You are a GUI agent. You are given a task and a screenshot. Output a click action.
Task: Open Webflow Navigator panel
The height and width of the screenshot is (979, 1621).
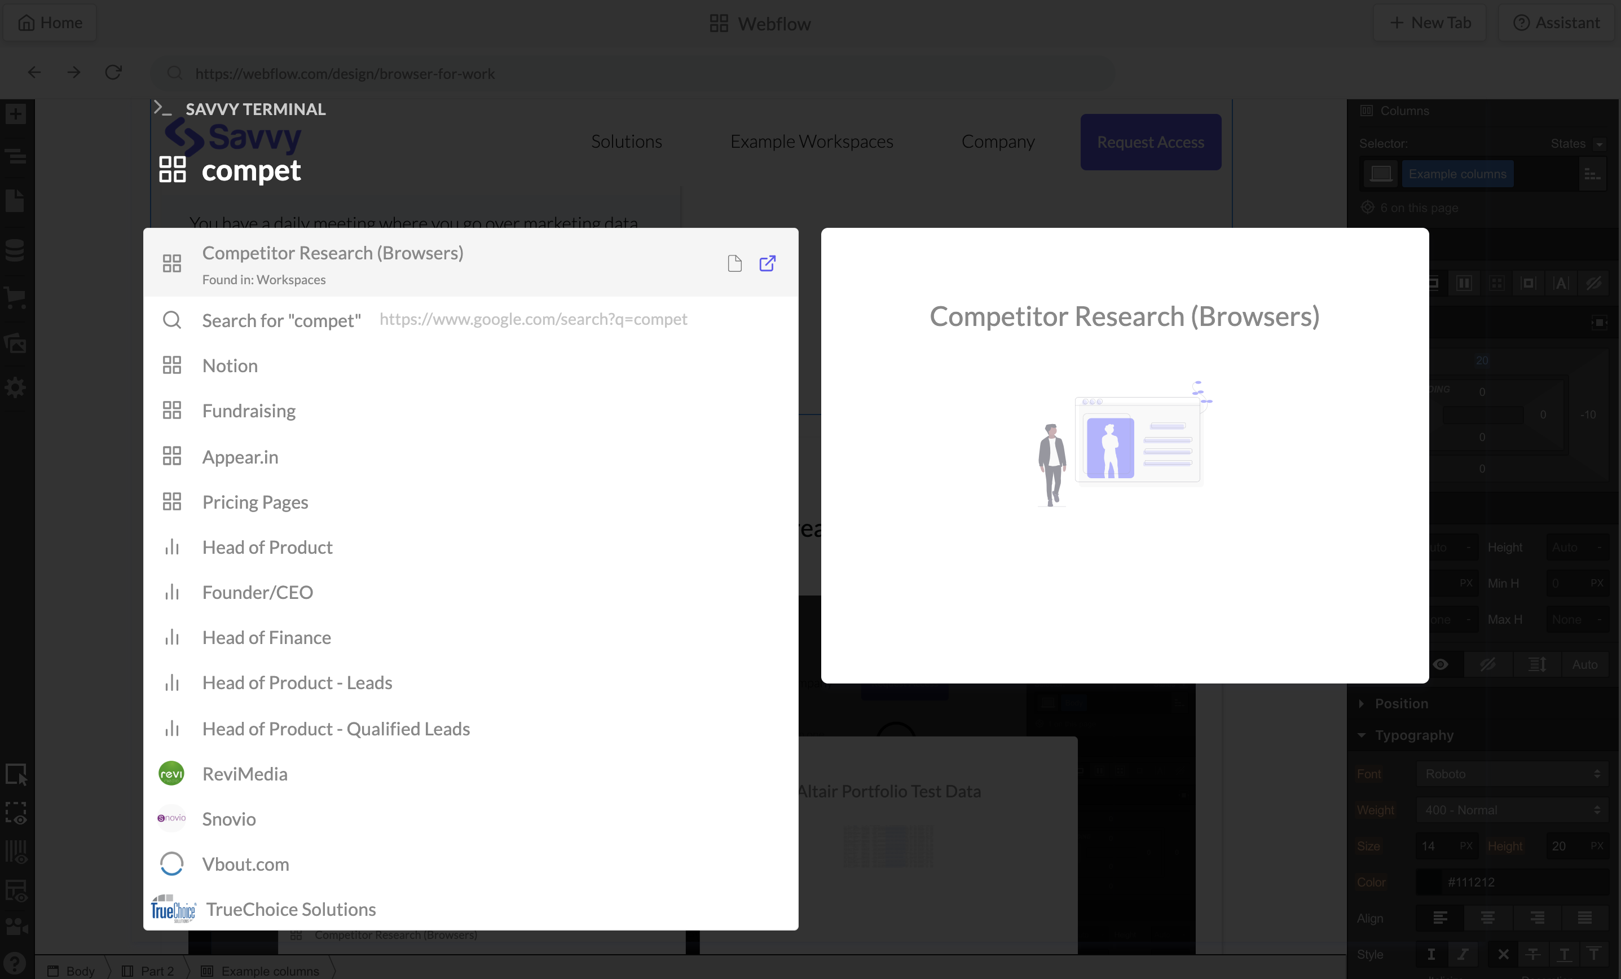(16, 157)
